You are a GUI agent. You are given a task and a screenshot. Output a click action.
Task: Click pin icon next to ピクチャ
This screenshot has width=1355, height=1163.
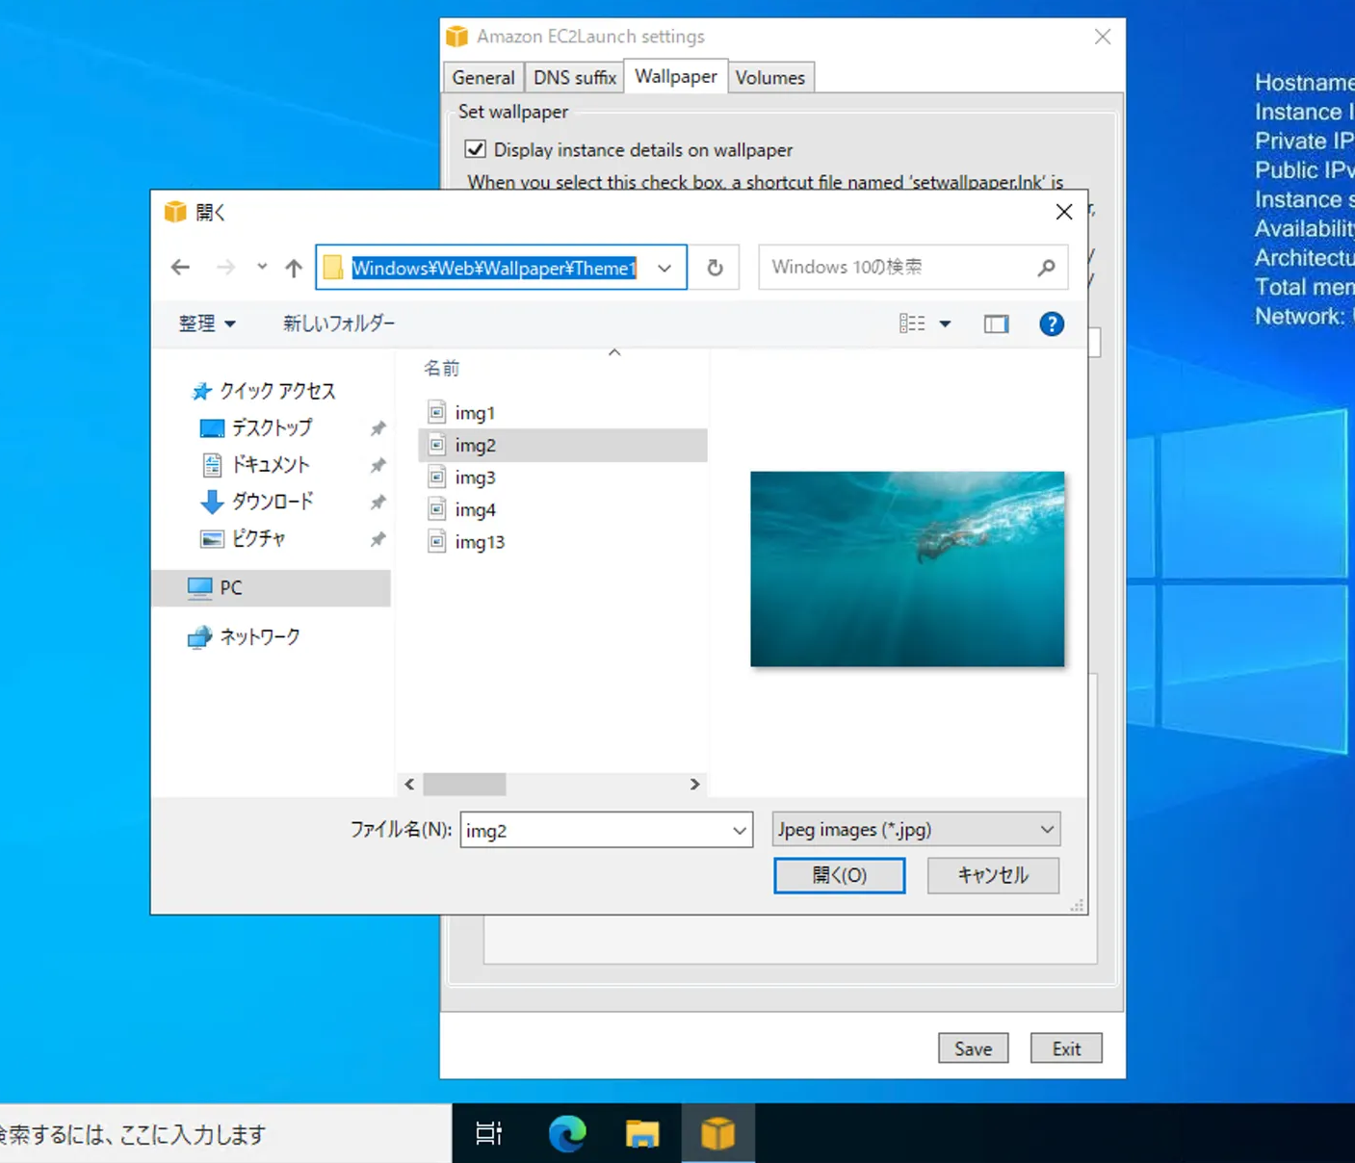[x=378, y=539]
